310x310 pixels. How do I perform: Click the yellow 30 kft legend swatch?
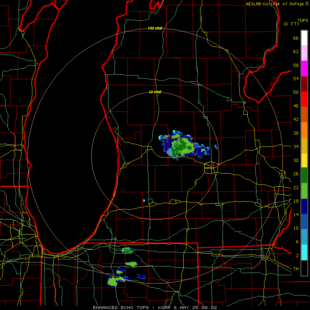pyautogui.click(x=304, y=161)
